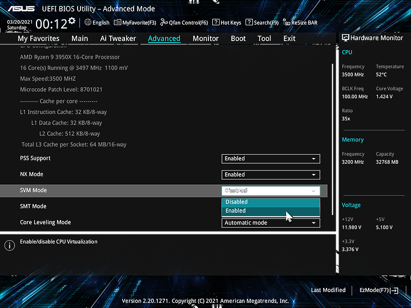This screenshot has height=308, width=411.
Task: Click 'Microcode Patch Level: 8701021' text
Action: tap(61, 90)
